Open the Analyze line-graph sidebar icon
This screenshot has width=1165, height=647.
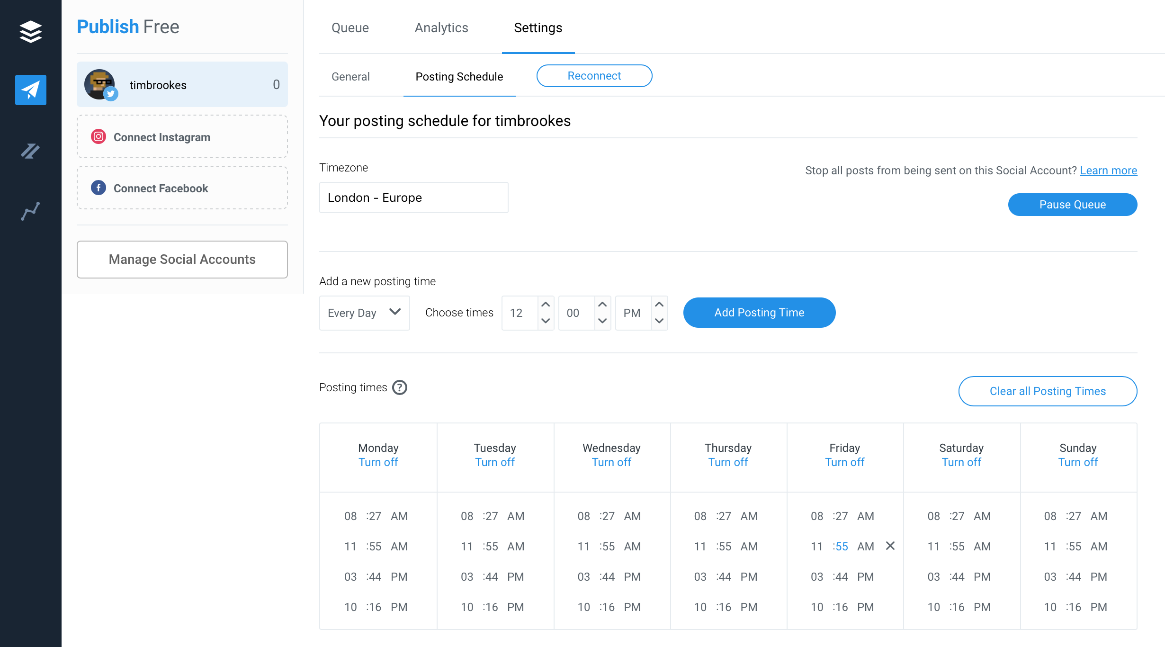click(31, 211)
